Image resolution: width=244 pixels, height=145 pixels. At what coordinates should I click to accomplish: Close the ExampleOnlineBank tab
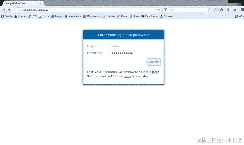pos(41,3)
